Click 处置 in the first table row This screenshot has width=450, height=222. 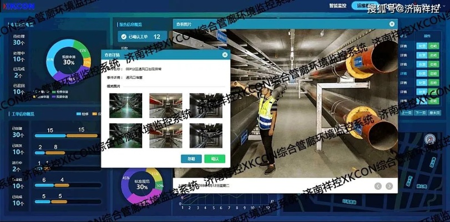point(422,46)
